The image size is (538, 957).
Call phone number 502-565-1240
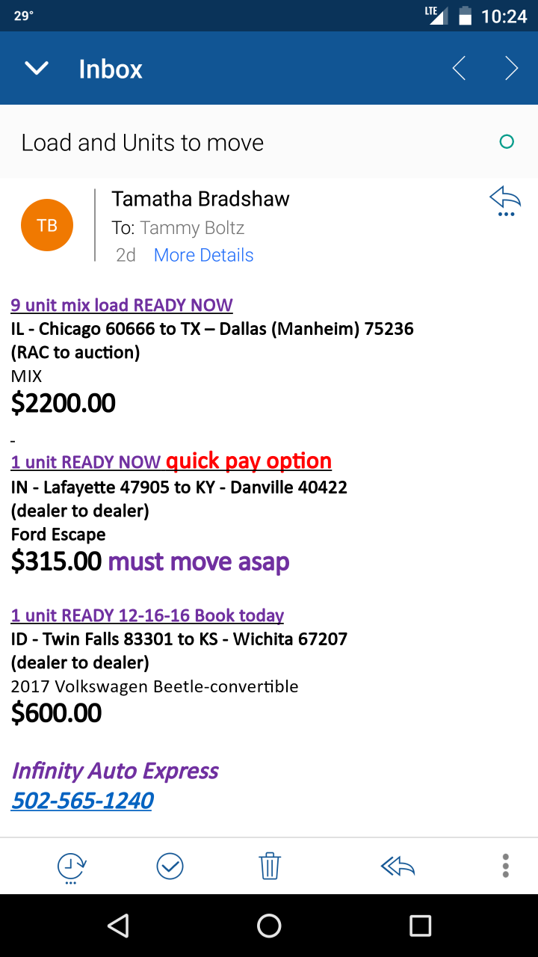[82, 801]
